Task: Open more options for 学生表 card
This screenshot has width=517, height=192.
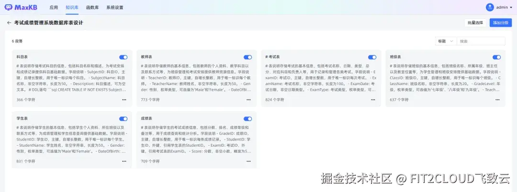Action: [x=124, y=161]
